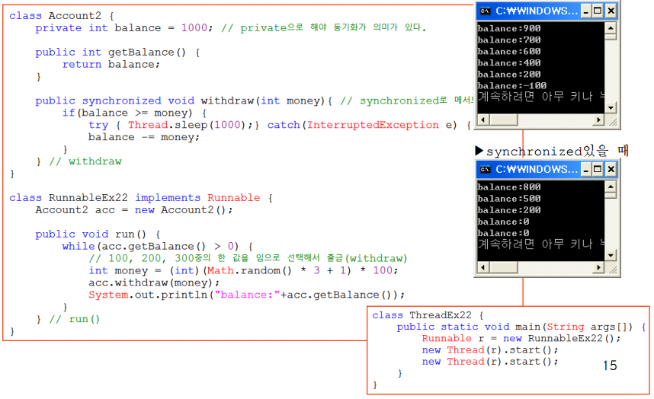Click the horizontal scrollbar thumb in the balance:800 console
Screen dimensions: 654x399
[503, 267]
